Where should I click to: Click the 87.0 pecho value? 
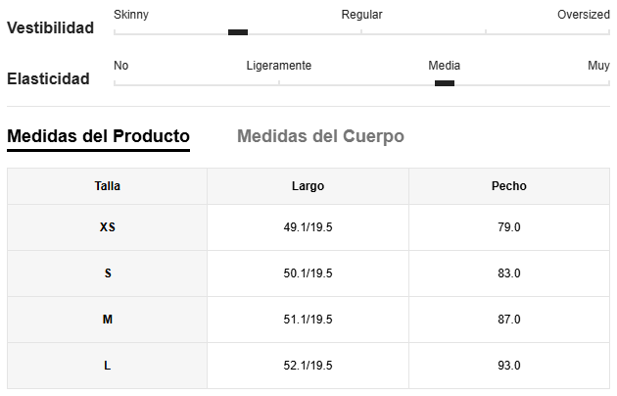[x=509, y=320]
